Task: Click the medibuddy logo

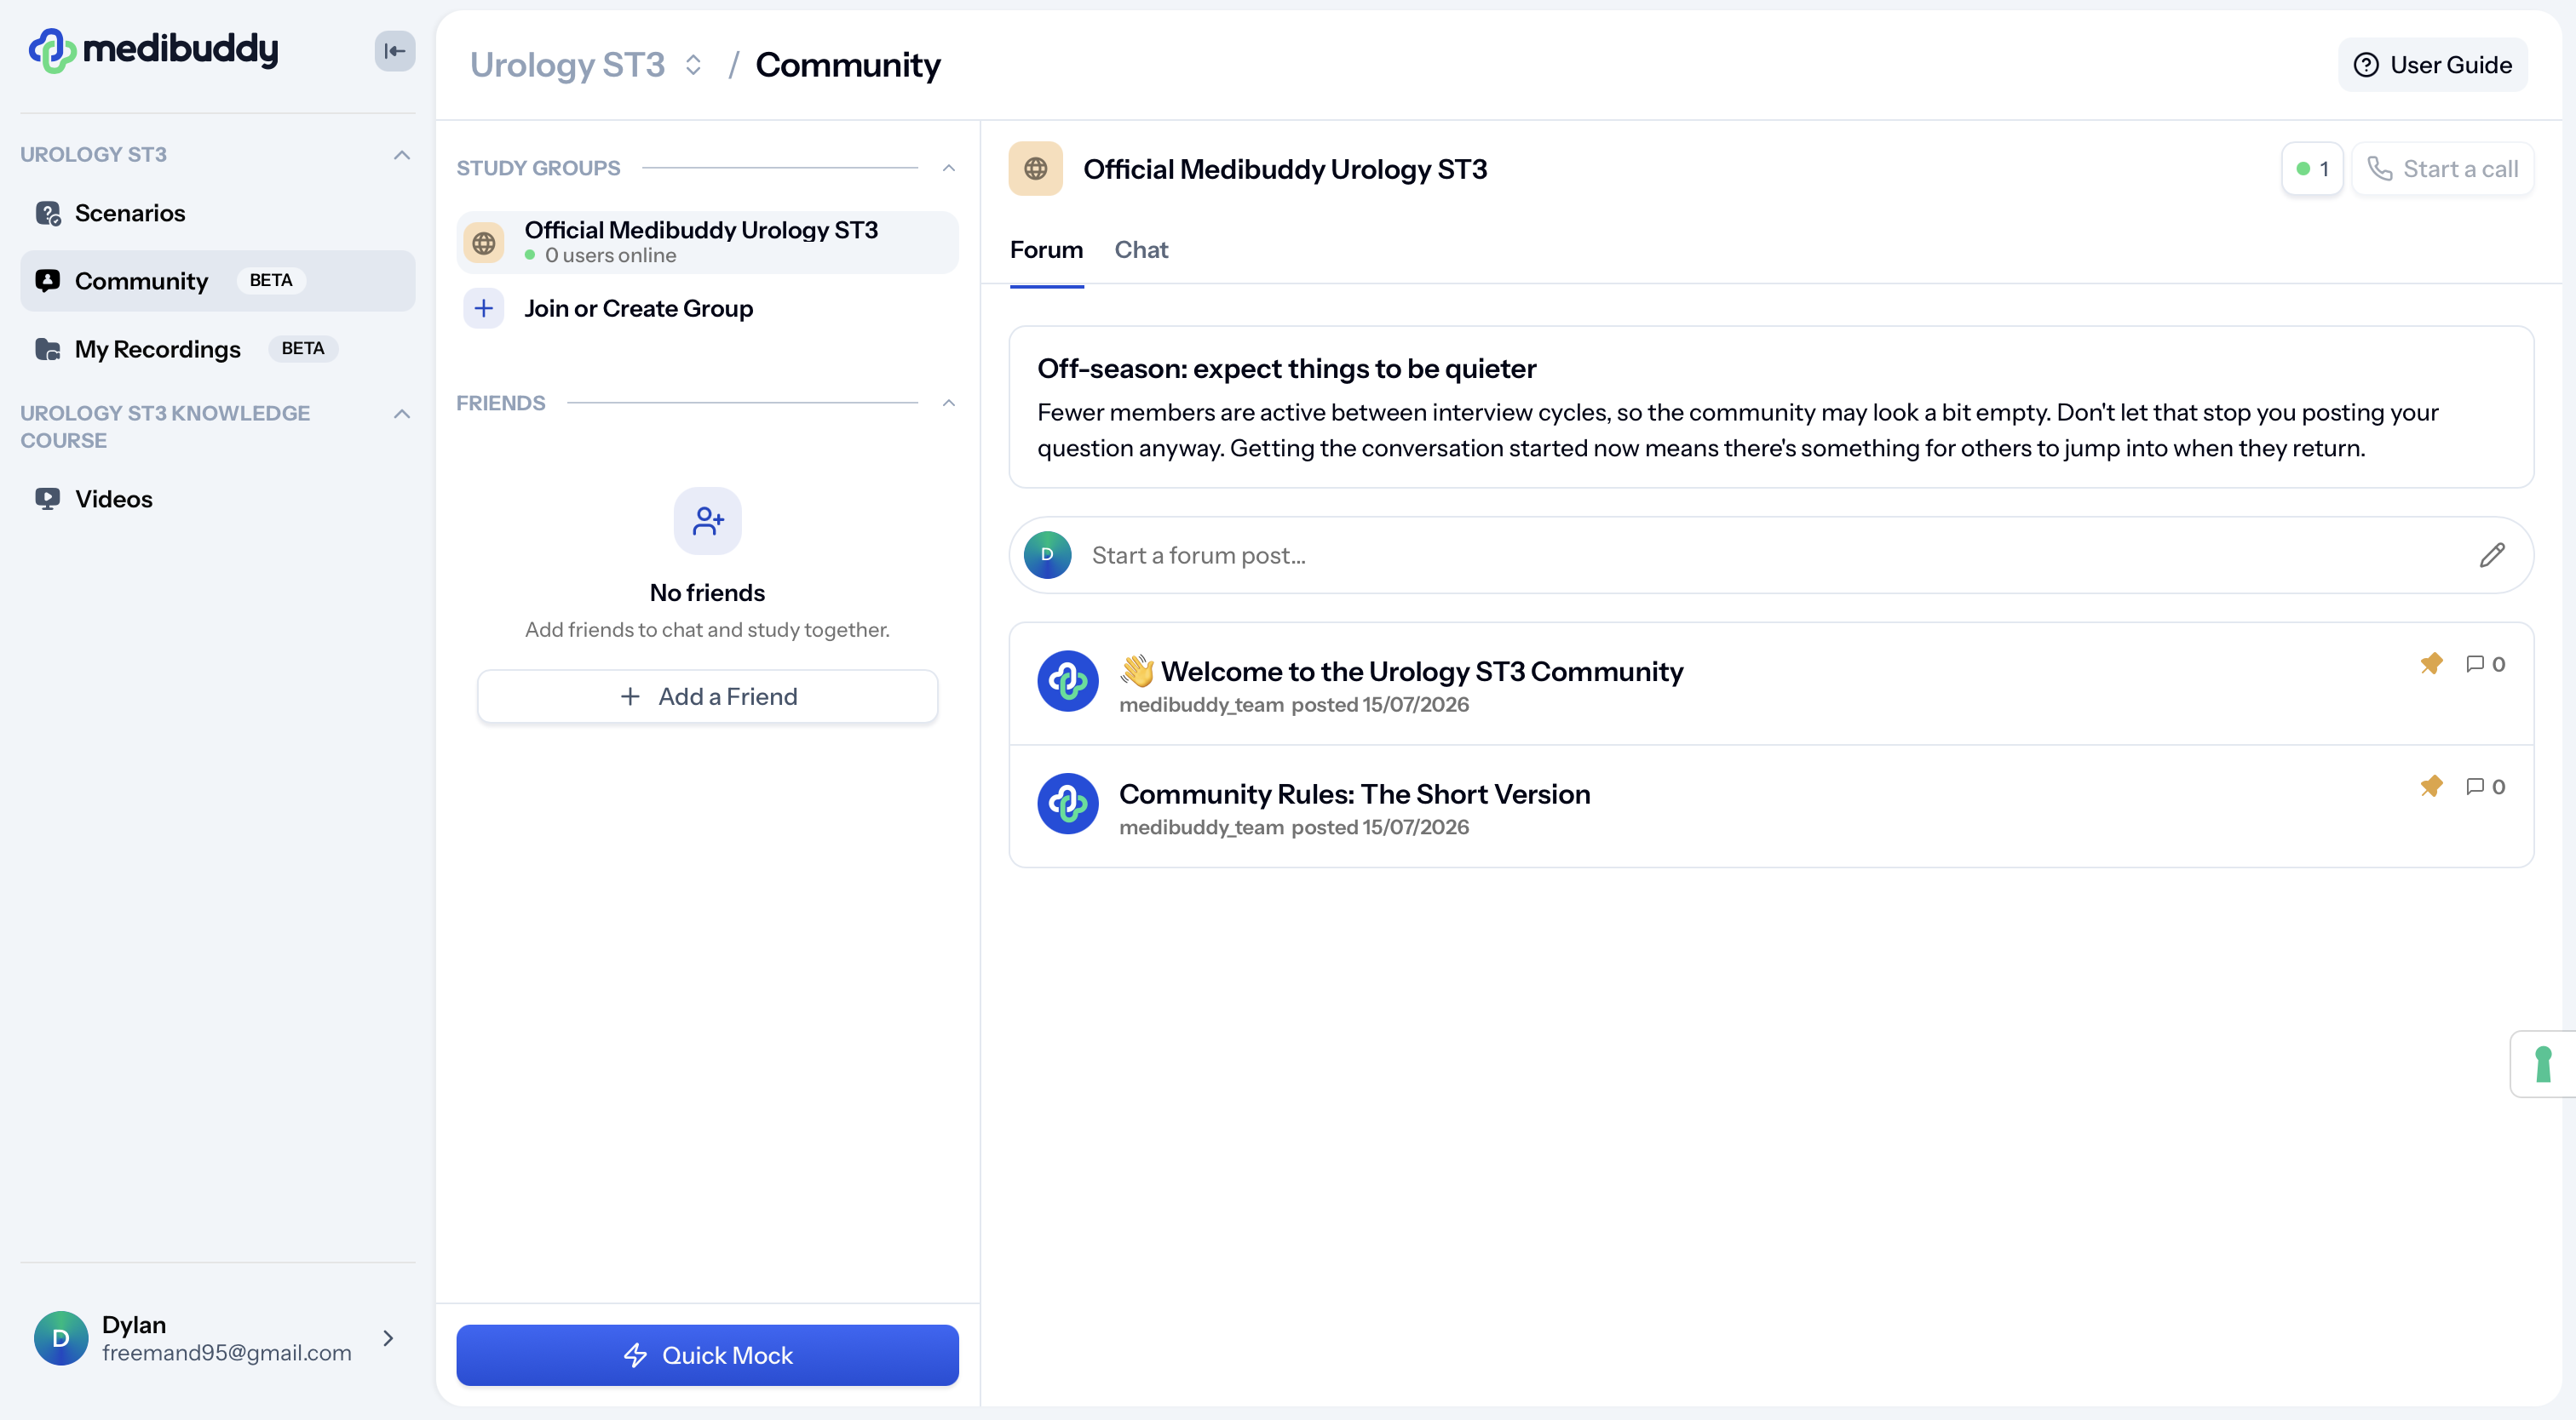Action: coord(154,50)
